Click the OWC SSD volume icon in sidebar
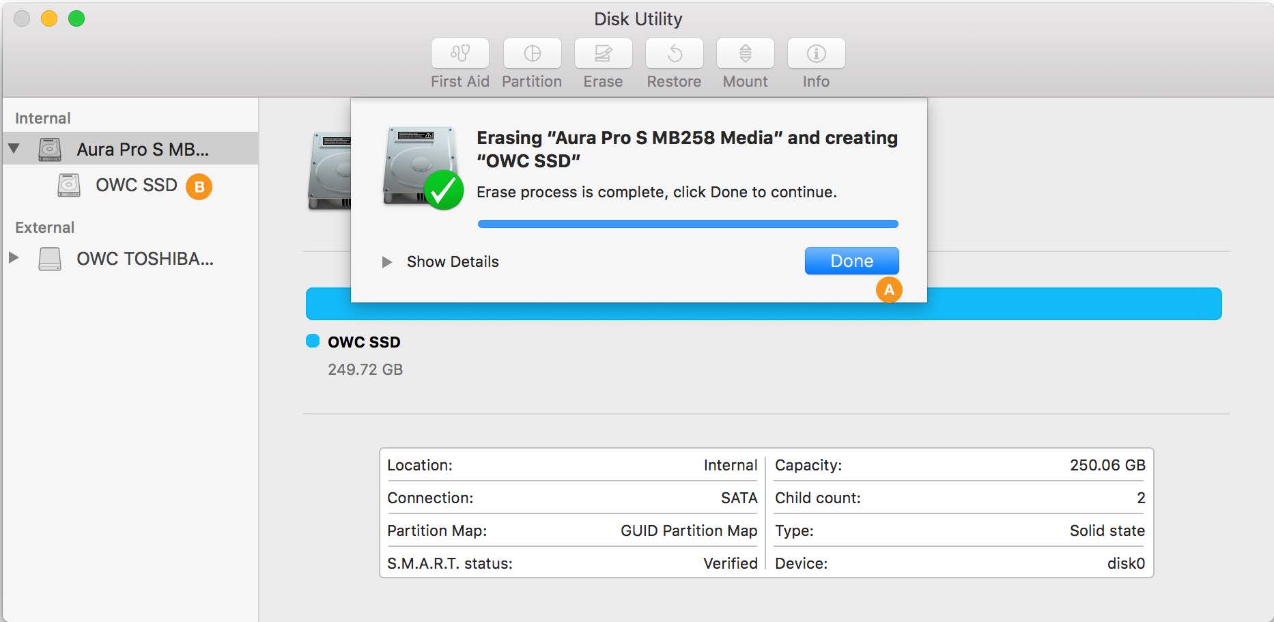This screenshot has height=622, width=1274. (69, 185)
